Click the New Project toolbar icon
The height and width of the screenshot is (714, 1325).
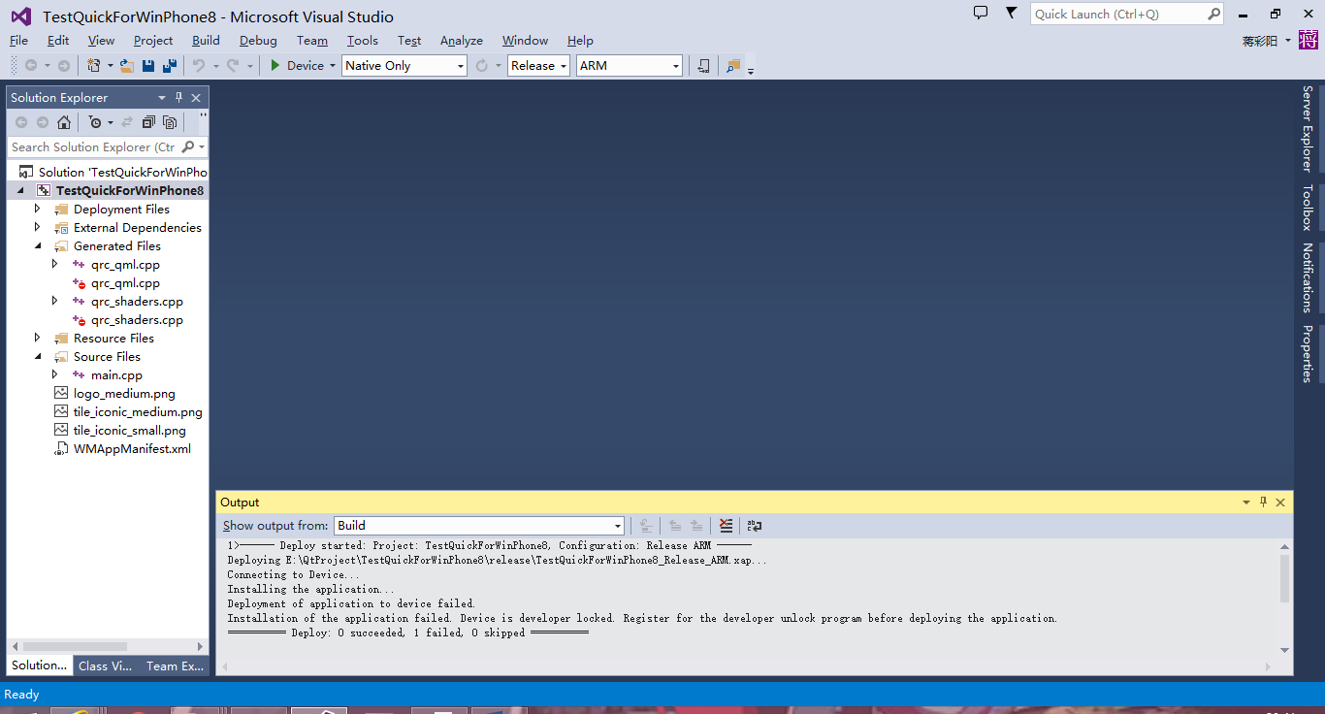coord(94,66)
